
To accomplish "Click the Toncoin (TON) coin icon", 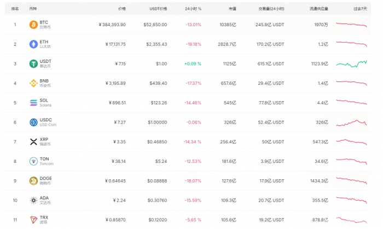I will [33, 161].
